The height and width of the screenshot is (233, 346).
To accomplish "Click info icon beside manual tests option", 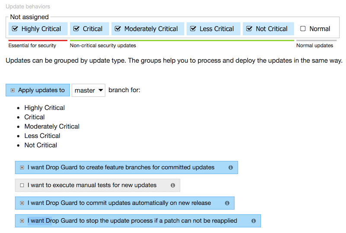I will (173, 185).
